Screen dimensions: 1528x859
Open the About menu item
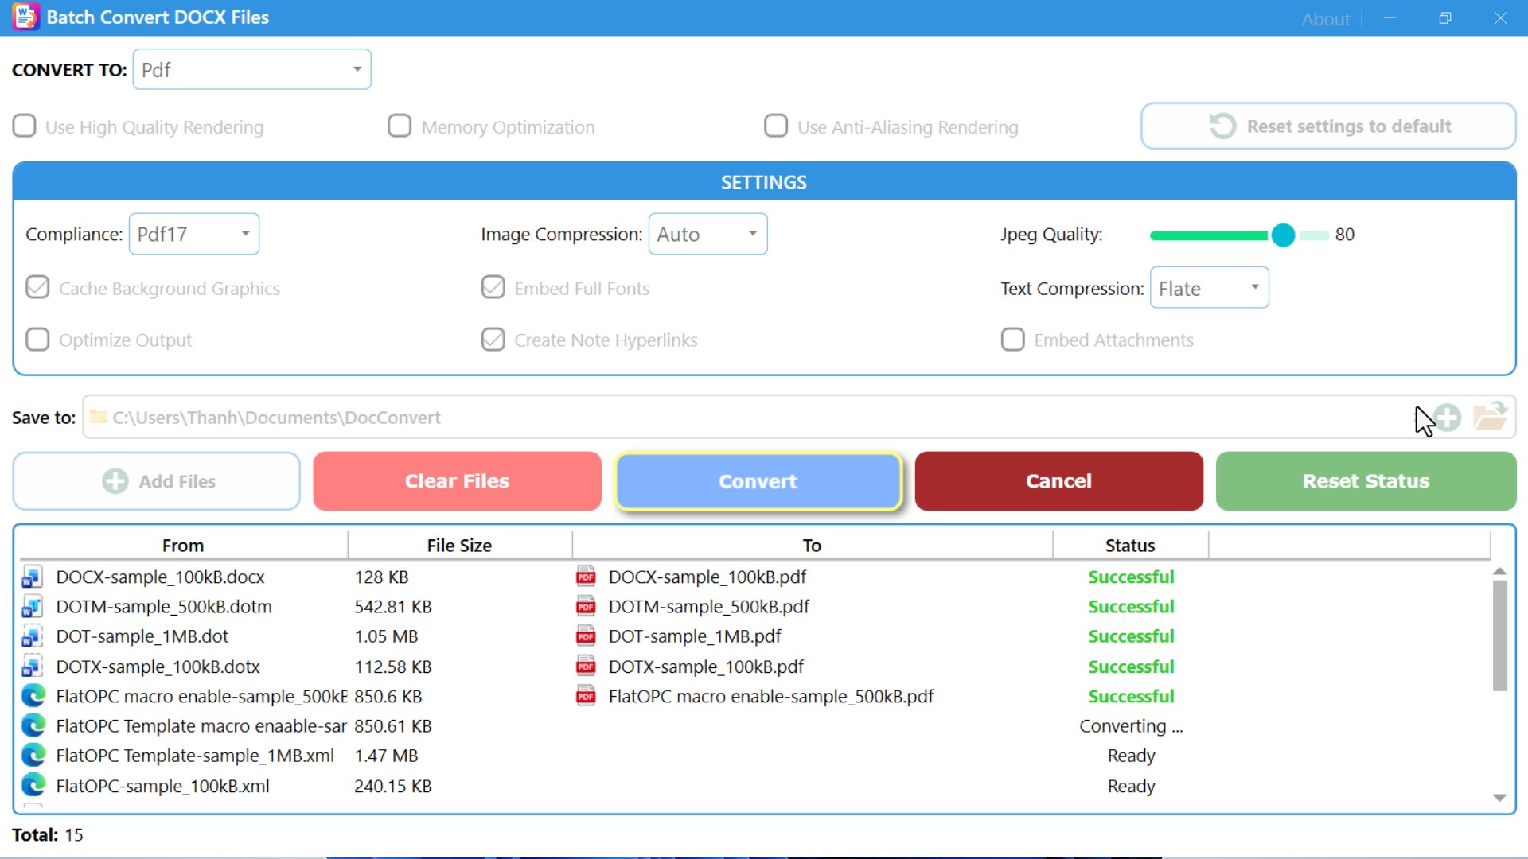coord(1325,19)
